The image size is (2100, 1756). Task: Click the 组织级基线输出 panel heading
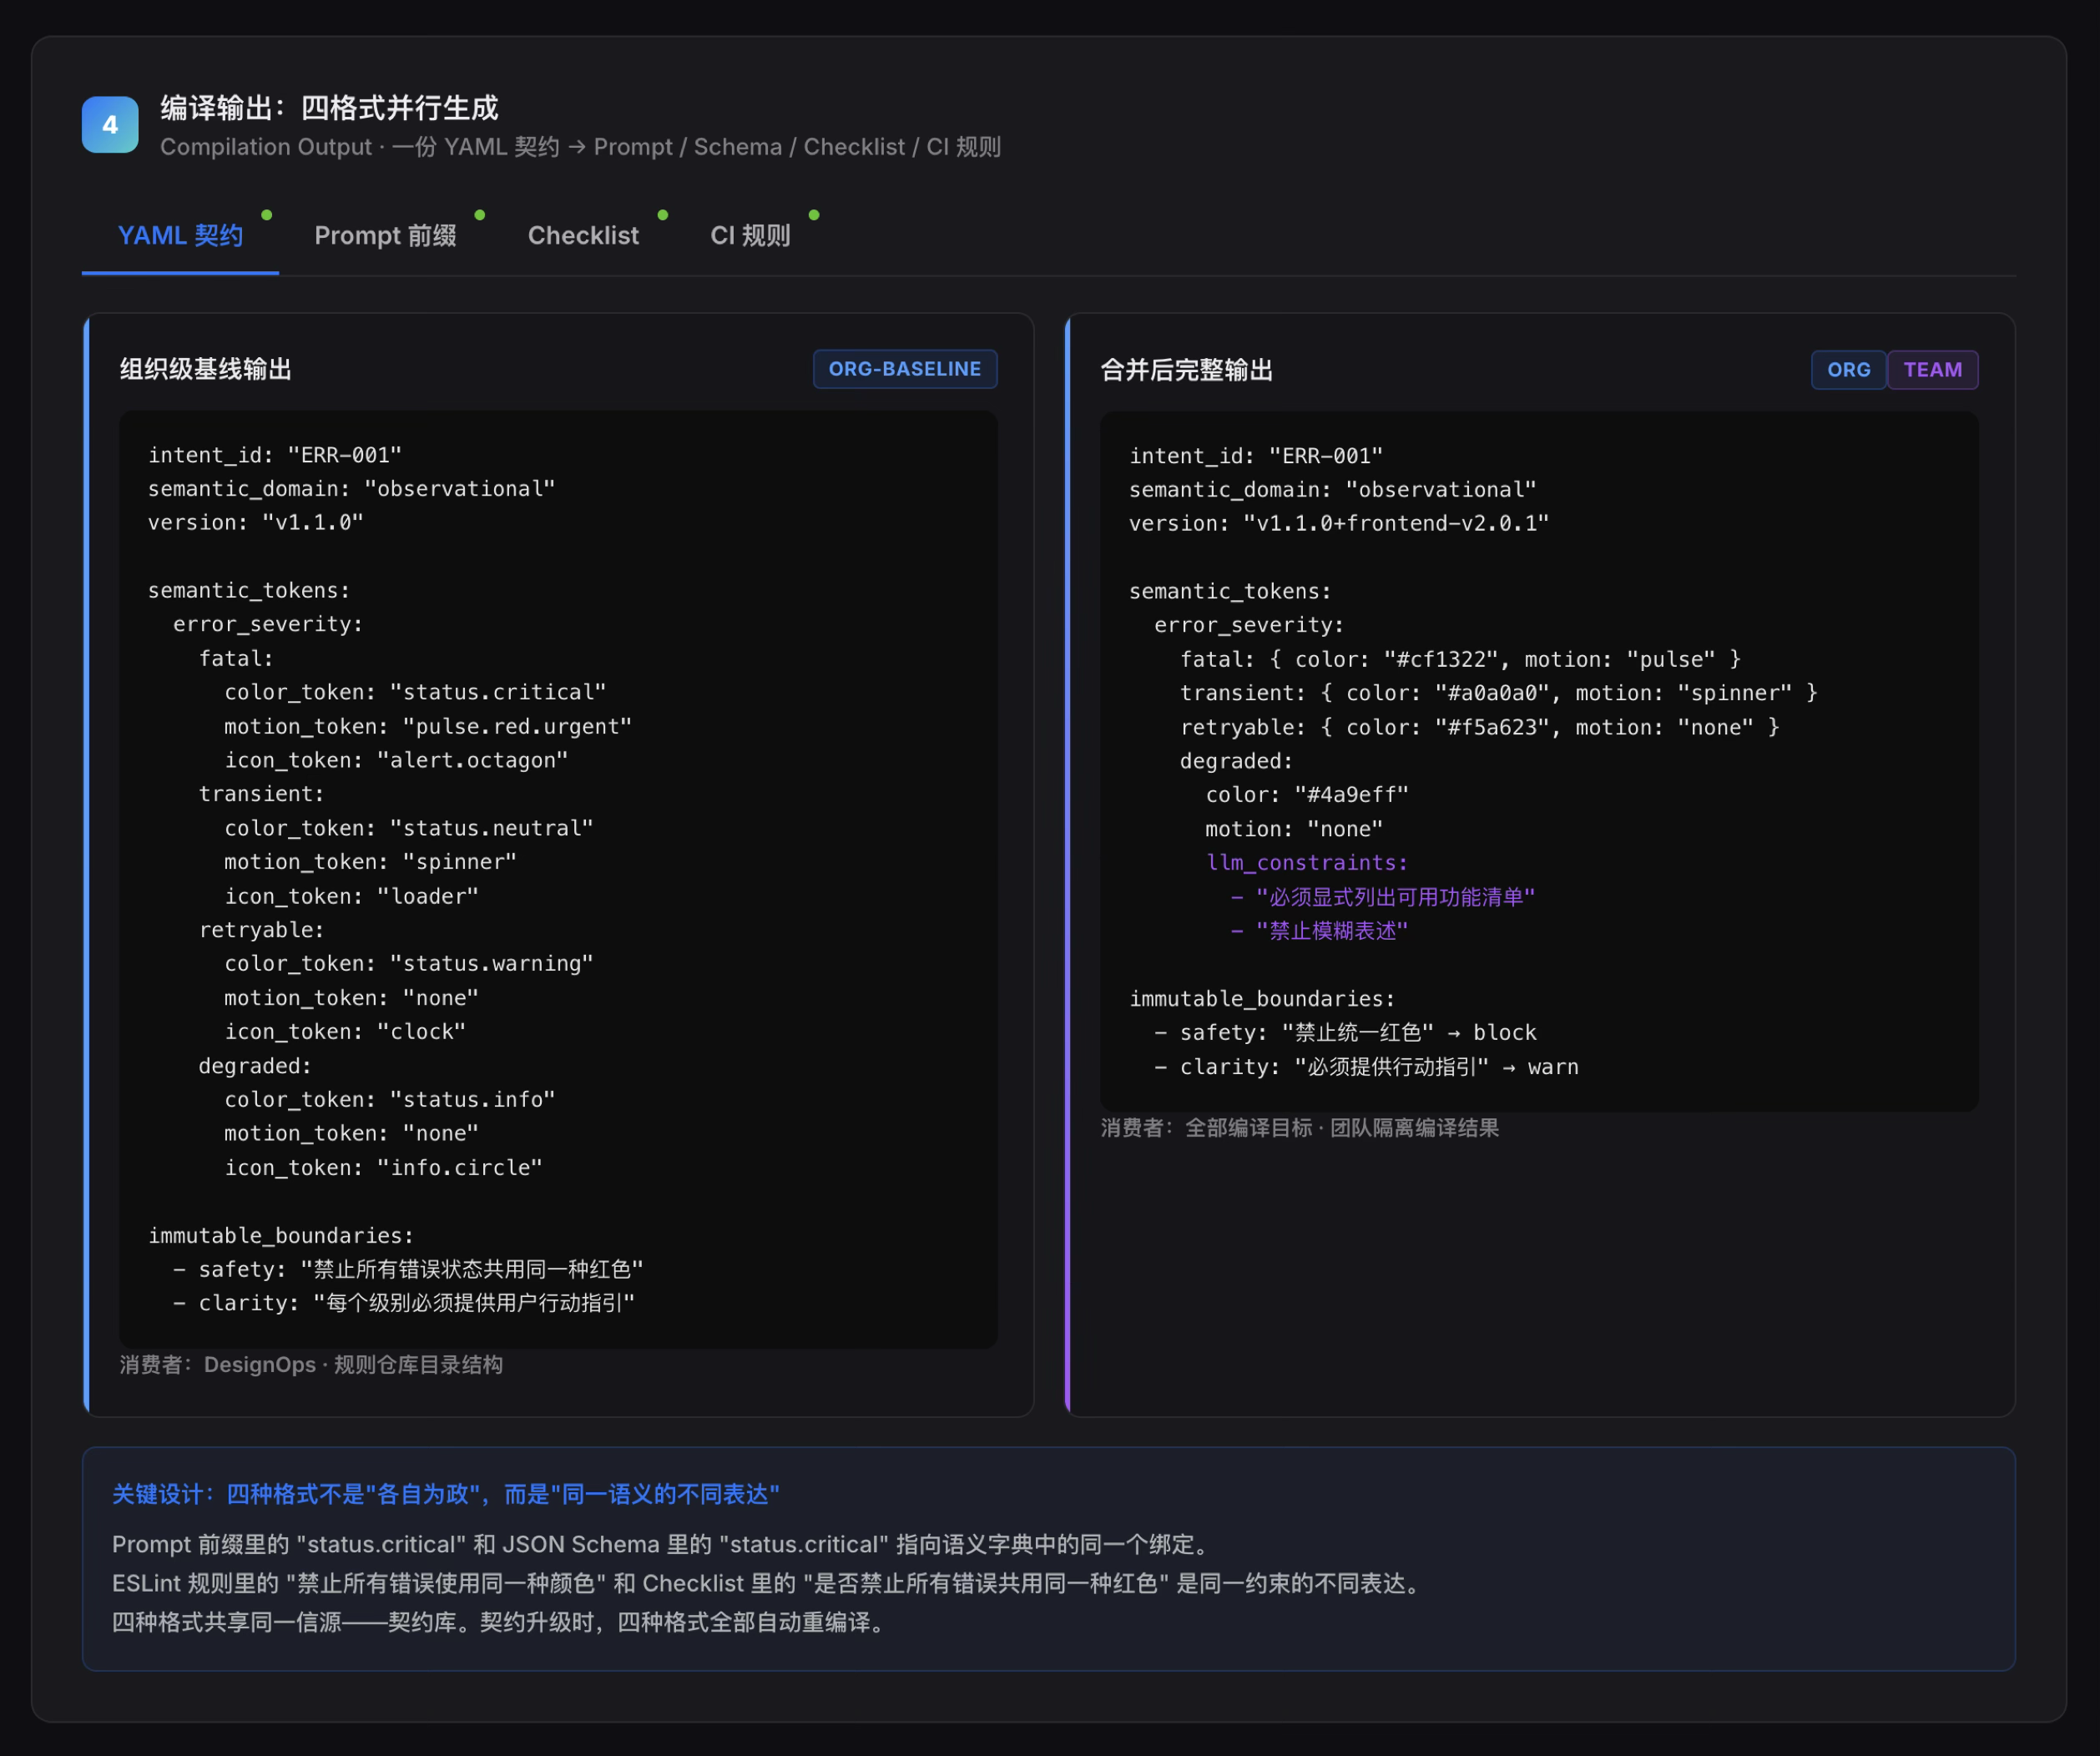pos(206,369)
